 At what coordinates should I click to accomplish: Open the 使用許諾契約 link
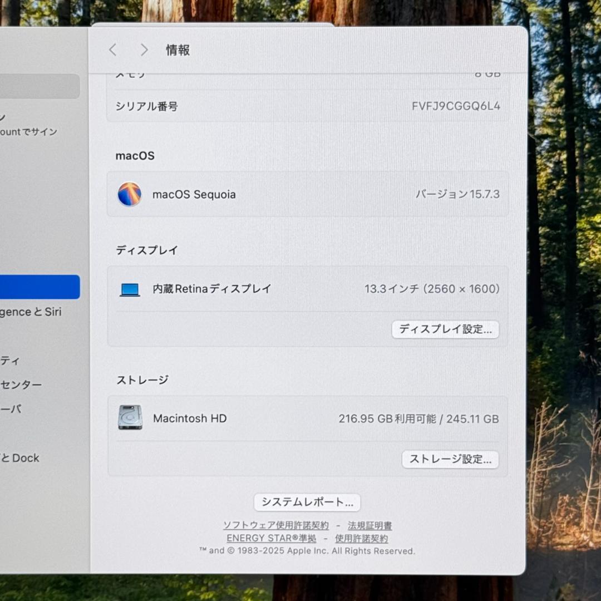click(361, 538)
